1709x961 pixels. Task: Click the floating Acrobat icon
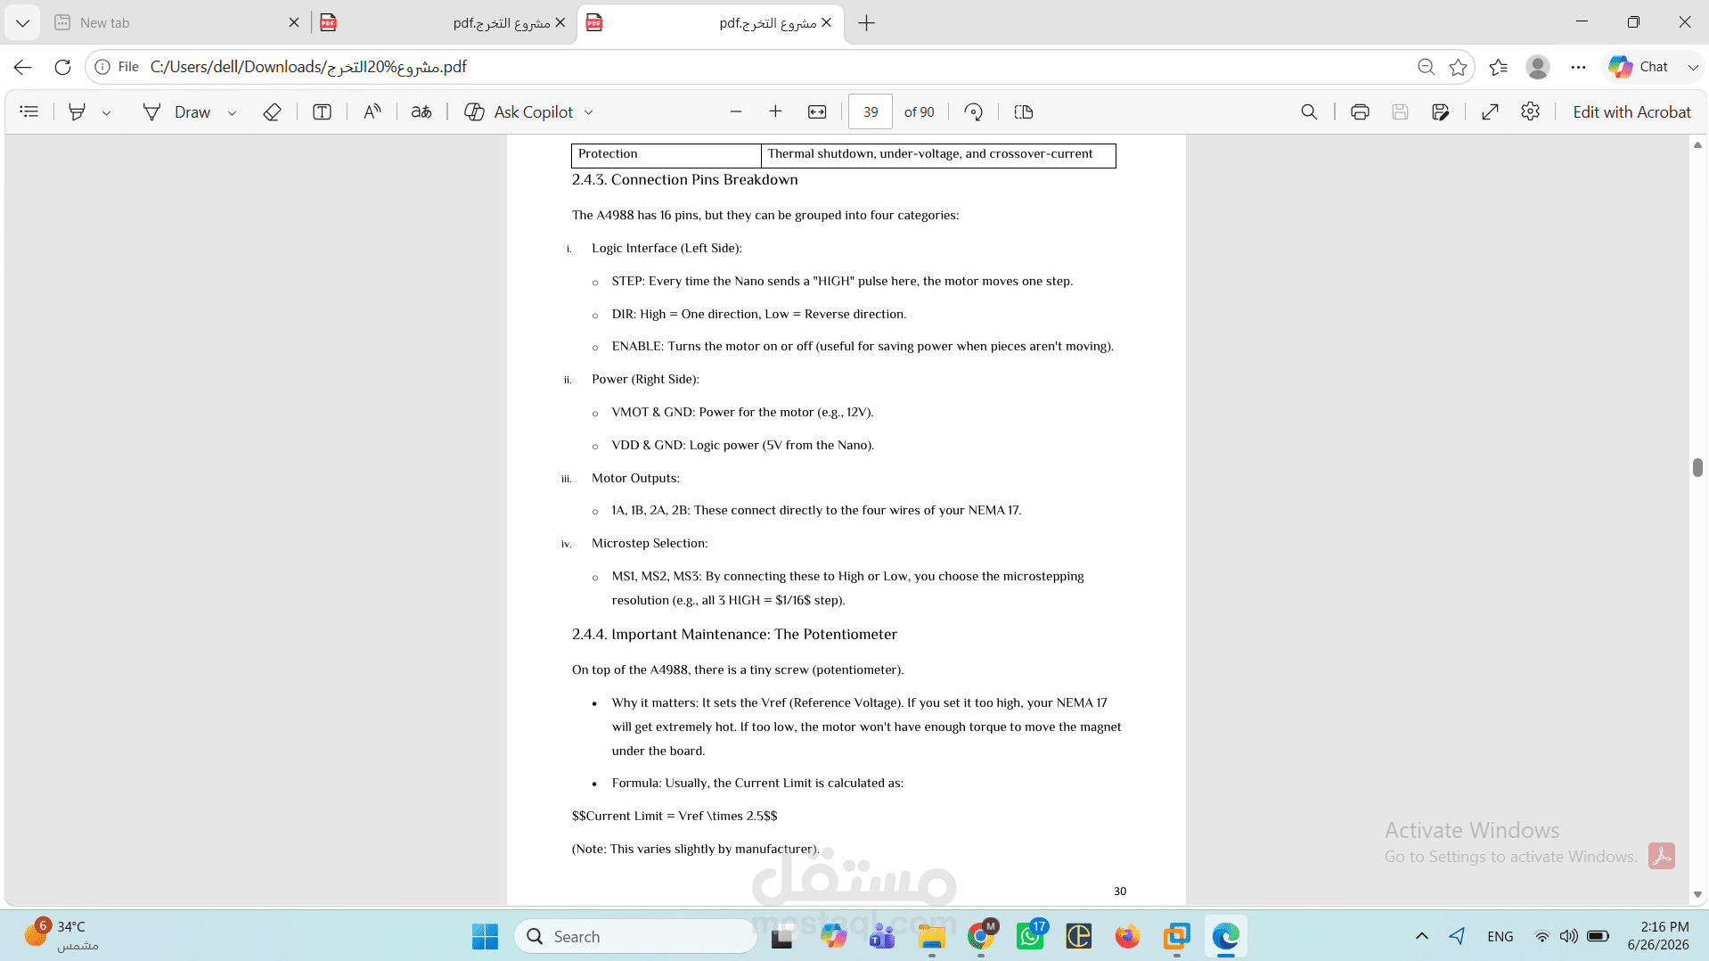coord(1661,856)
